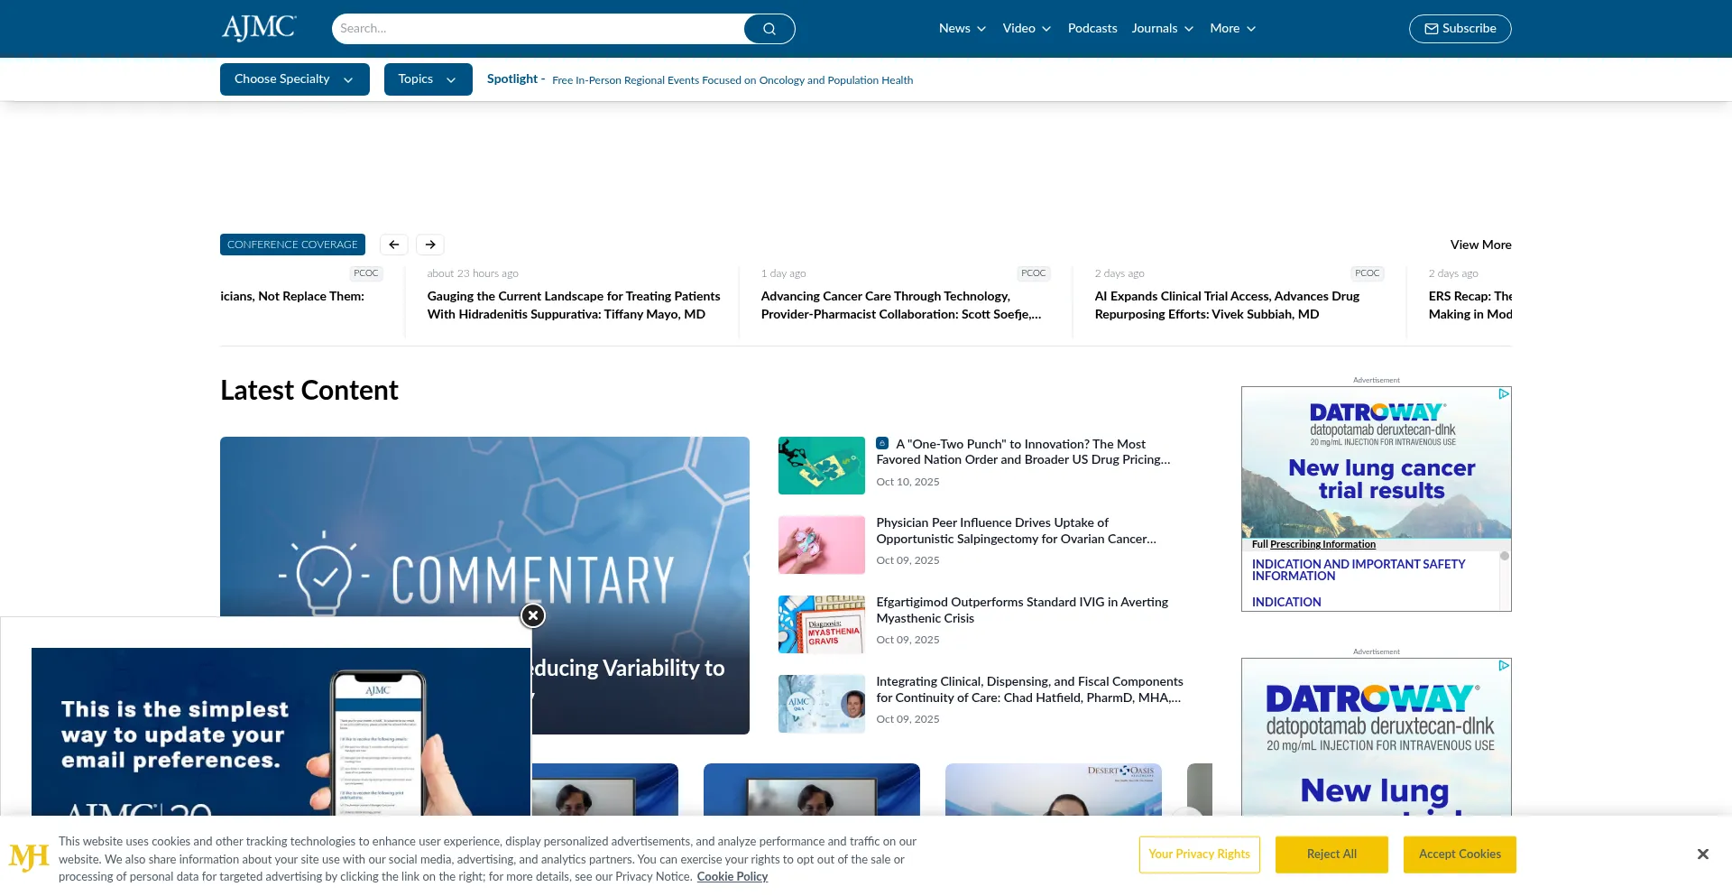Screen dimensions: 1732x896
Task: Expand the Choose Specialty dropdown
Action: [x=294, y=79]
